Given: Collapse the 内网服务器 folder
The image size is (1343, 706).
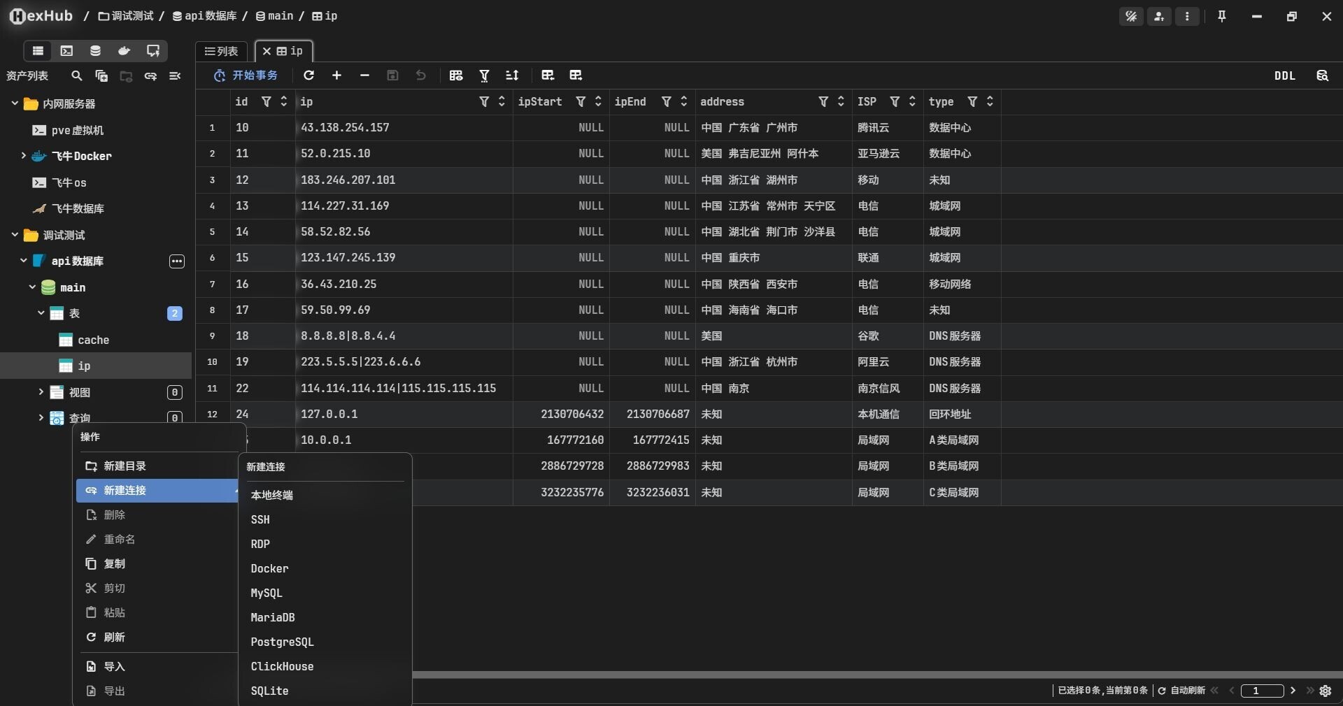Looking at the screenshot, I should click(x=15, y=103).
